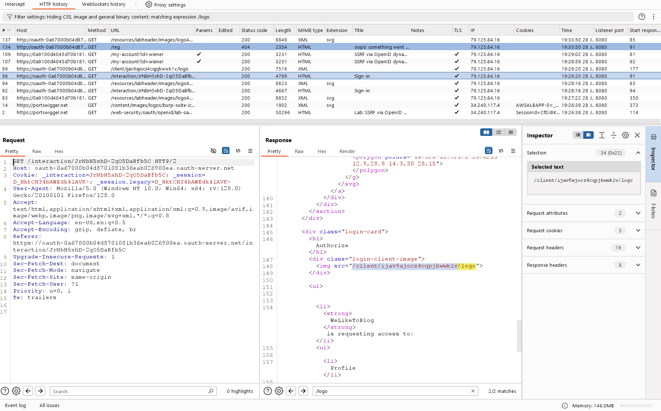Open the proxy history help icon
This screenshot has height=411, width=661.
[x=642, y=17]
